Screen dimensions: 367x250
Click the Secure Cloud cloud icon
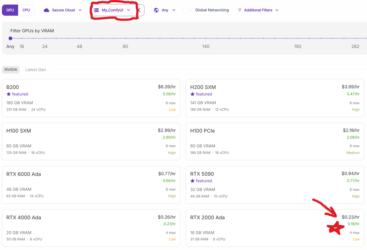click(46, 10)
